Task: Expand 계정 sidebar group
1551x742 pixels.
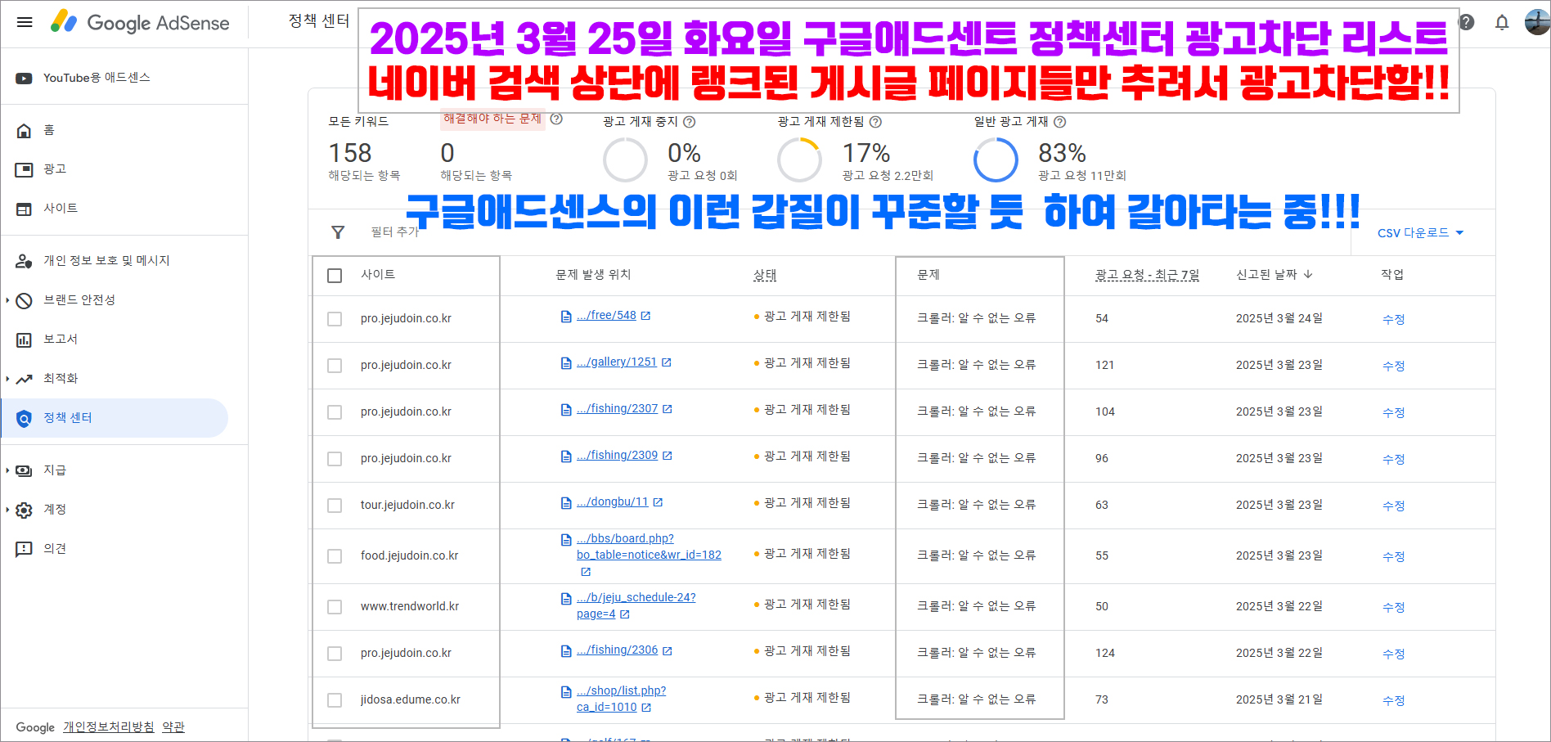Action: pyautogui.click(x=7, y=510)
